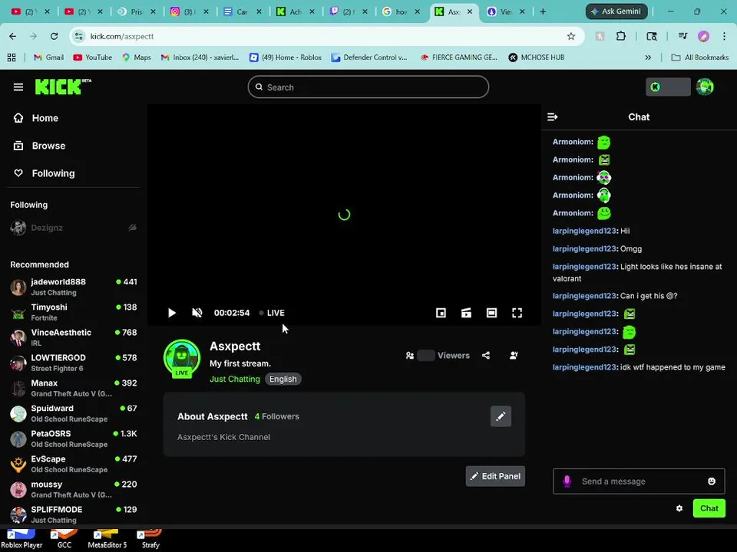Open VinceAesthetic recommended channel
This screenshot has height=552, width=737.
[74, 337]
